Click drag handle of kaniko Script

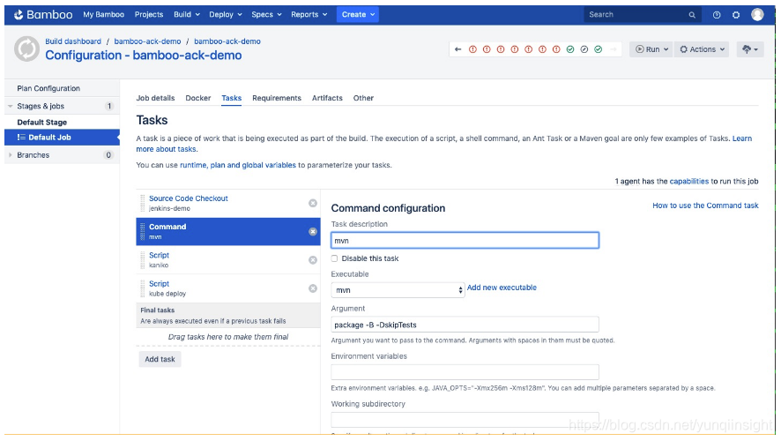point(143,259)
